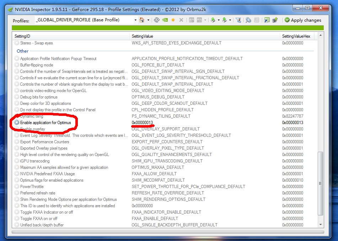Click gear icon beside Unified back/depth buffer
Image resolution: width=338 pixels, height=241 pixels.
point(17,225)
